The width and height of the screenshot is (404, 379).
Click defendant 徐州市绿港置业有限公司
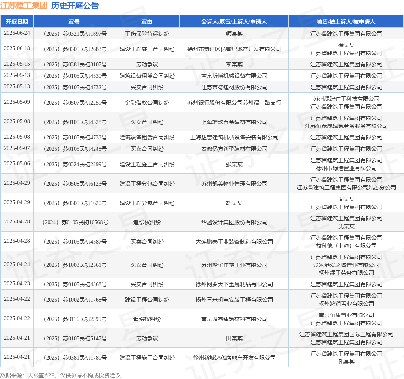pos(346,168)
